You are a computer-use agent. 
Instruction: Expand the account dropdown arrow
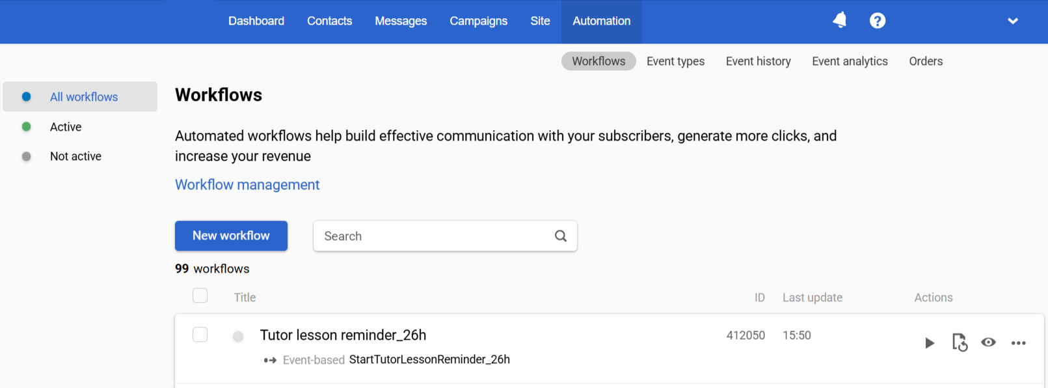pyautogui.click(x=1012, y=21)
